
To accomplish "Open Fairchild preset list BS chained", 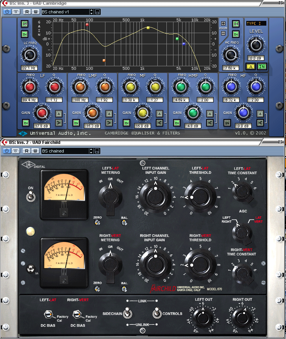I will [x=65, y=151].
